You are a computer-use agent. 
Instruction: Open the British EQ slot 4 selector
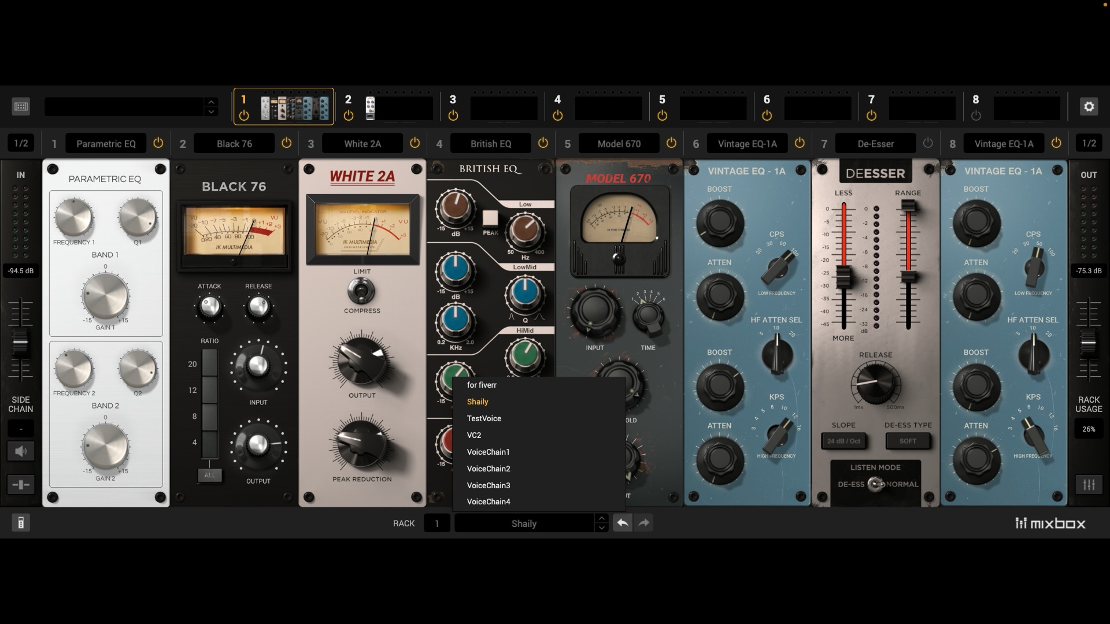click(x=491, y=143)
